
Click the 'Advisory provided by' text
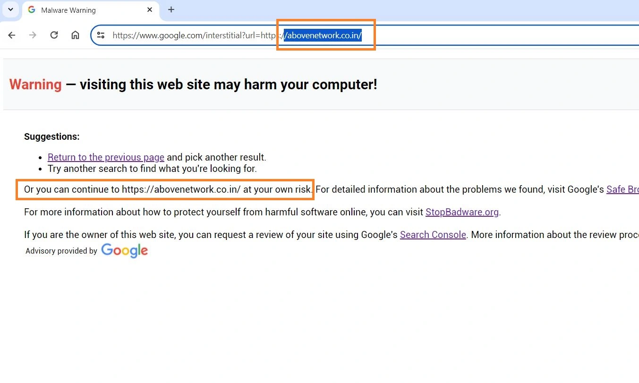(61, 251)
